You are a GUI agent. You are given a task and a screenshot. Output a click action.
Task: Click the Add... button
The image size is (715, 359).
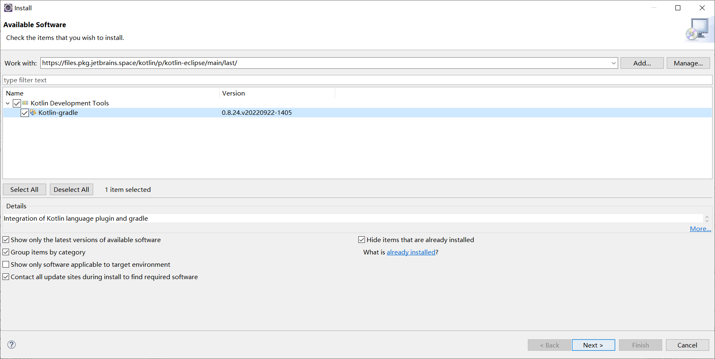click(x=642, y=63)
